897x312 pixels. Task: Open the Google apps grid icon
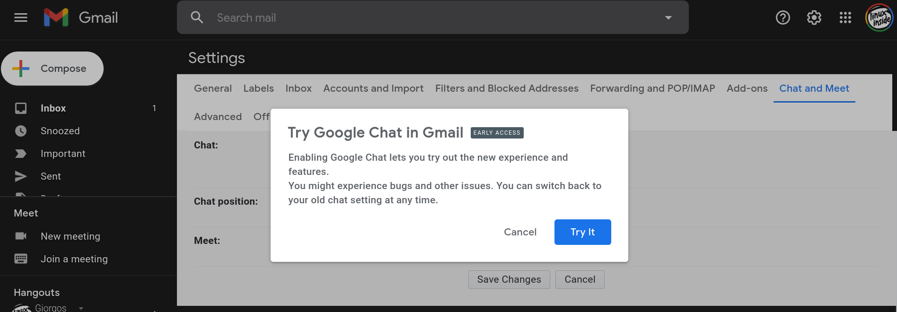(x=845, y=17)
